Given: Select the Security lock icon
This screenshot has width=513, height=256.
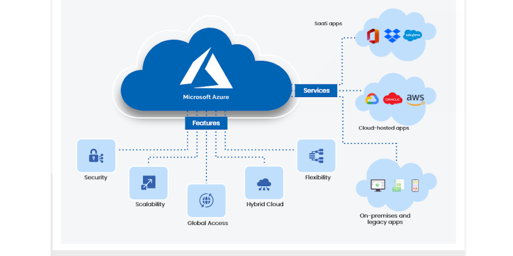Looking at the screenshot, I should [x=96, y=156].
